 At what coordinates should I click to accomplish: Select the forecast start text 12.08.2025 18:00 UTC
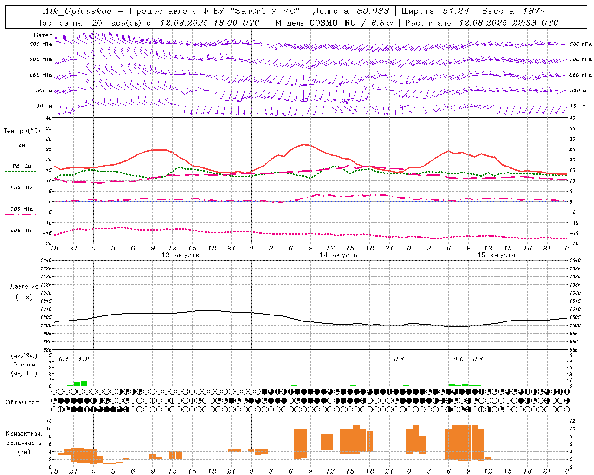click(x=210, y=23)
